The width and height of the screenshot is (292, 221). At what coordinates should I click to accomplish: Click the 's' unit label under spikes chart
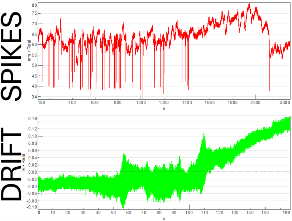click(164, 107)
